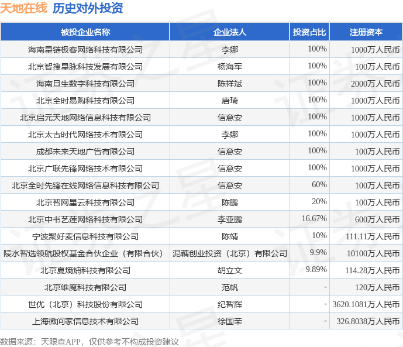Click the 111.11万人民币 capital cell

(366, 236)
